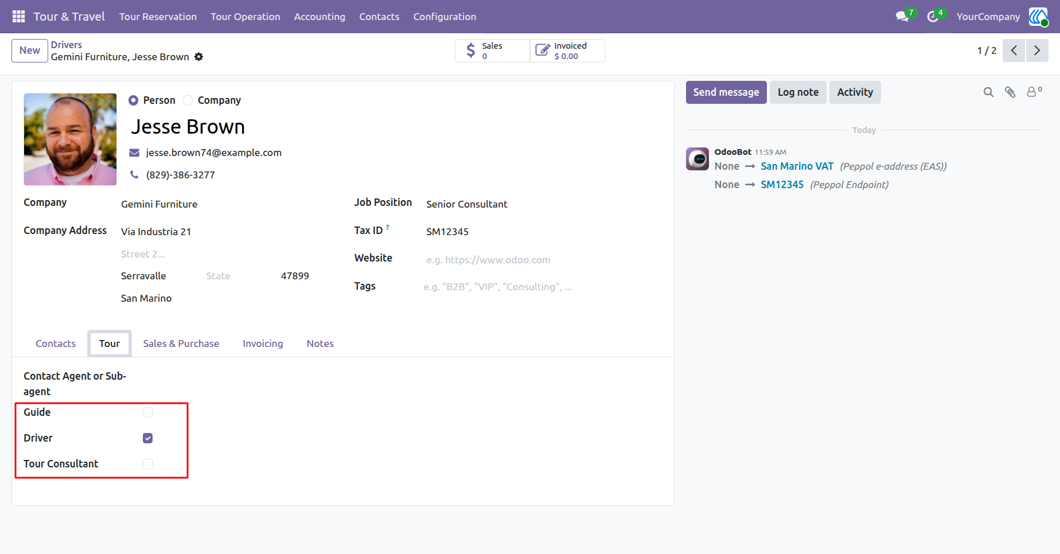Image resolution: width=1060 pixels, height=554 pixels.
Task: Open followers icon in chatter
Action: point(1034,92)
